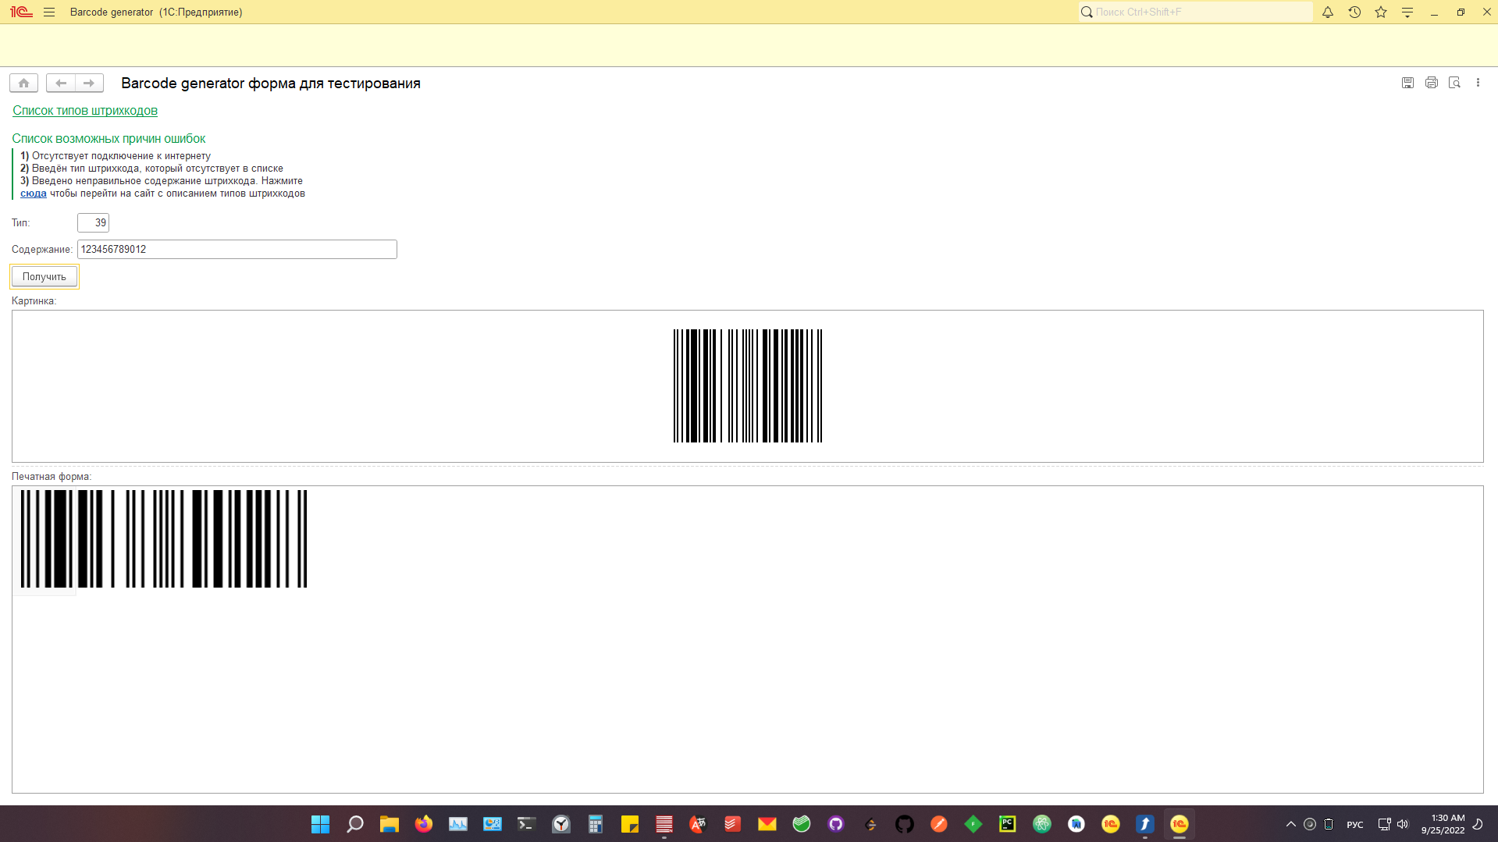This screenshot has width=1498, height=842.
Task: Open the clock showing 1:30 AM
Action: (x=1443, y=824)
